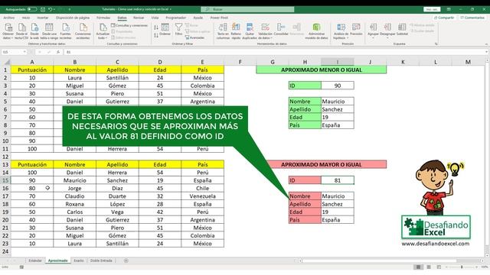490x275 pixels.
Task: Select ID cell containing 90
Action: click(x=338, y=86)
